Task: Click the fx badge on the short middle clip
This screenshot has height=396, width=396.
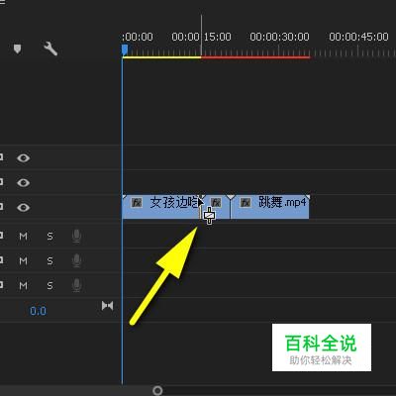Action: (216, 202)
